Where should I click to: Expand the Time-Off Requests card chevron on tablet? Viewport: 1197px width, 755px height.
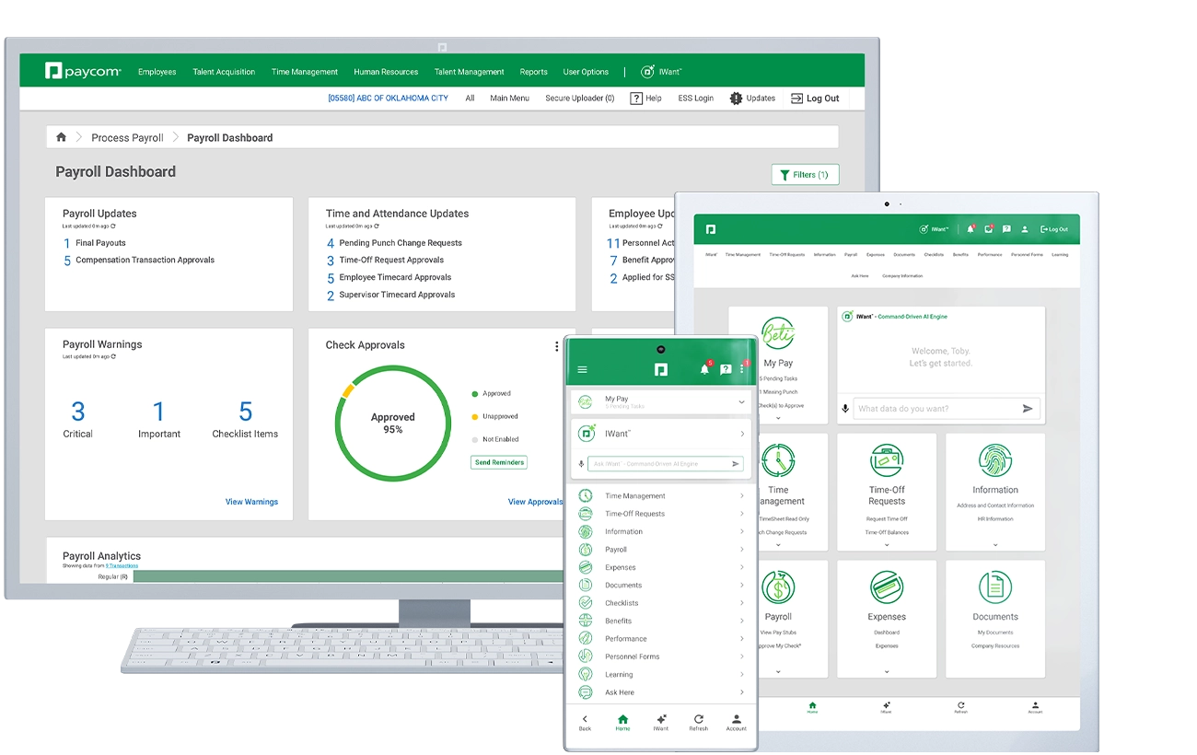(887, 545)
